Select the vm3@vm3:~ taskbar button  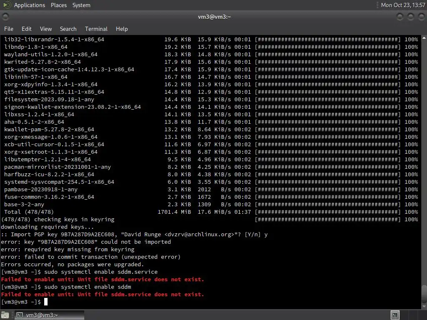tap(49, 315)
